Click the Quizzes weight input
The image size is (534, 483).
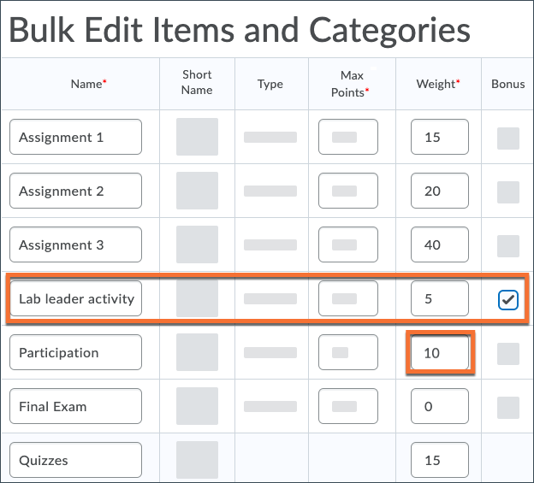point(439,461)
